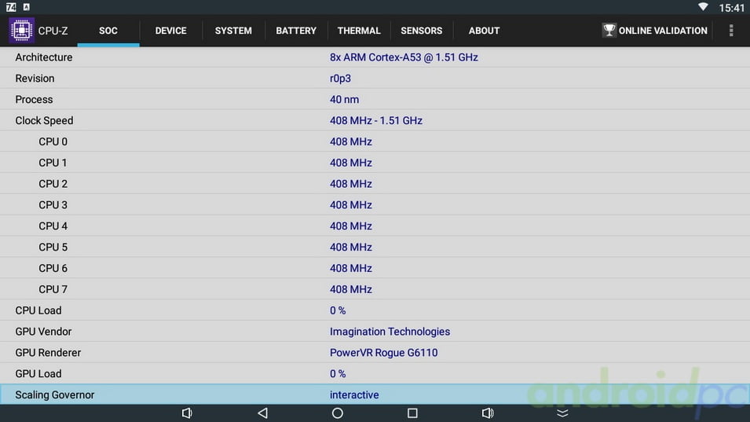The image size is (750, 422).
Task: Open recent apps with square button
Action: pos(412,413)
